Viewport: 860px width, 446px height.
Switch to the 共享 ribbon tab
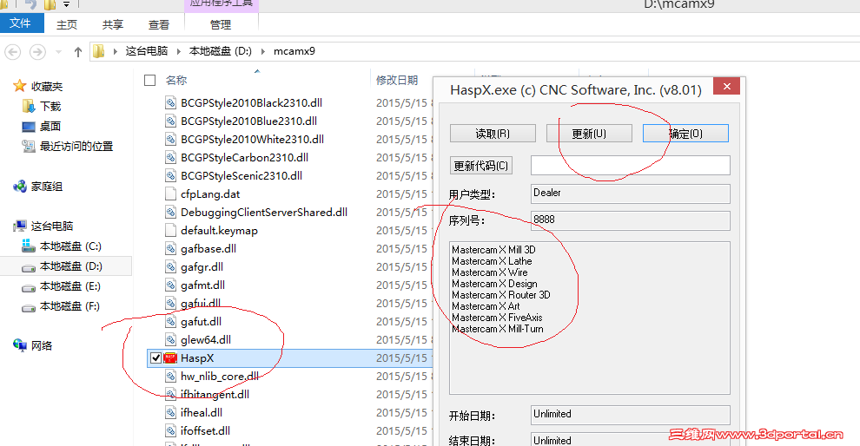[113, 24]
